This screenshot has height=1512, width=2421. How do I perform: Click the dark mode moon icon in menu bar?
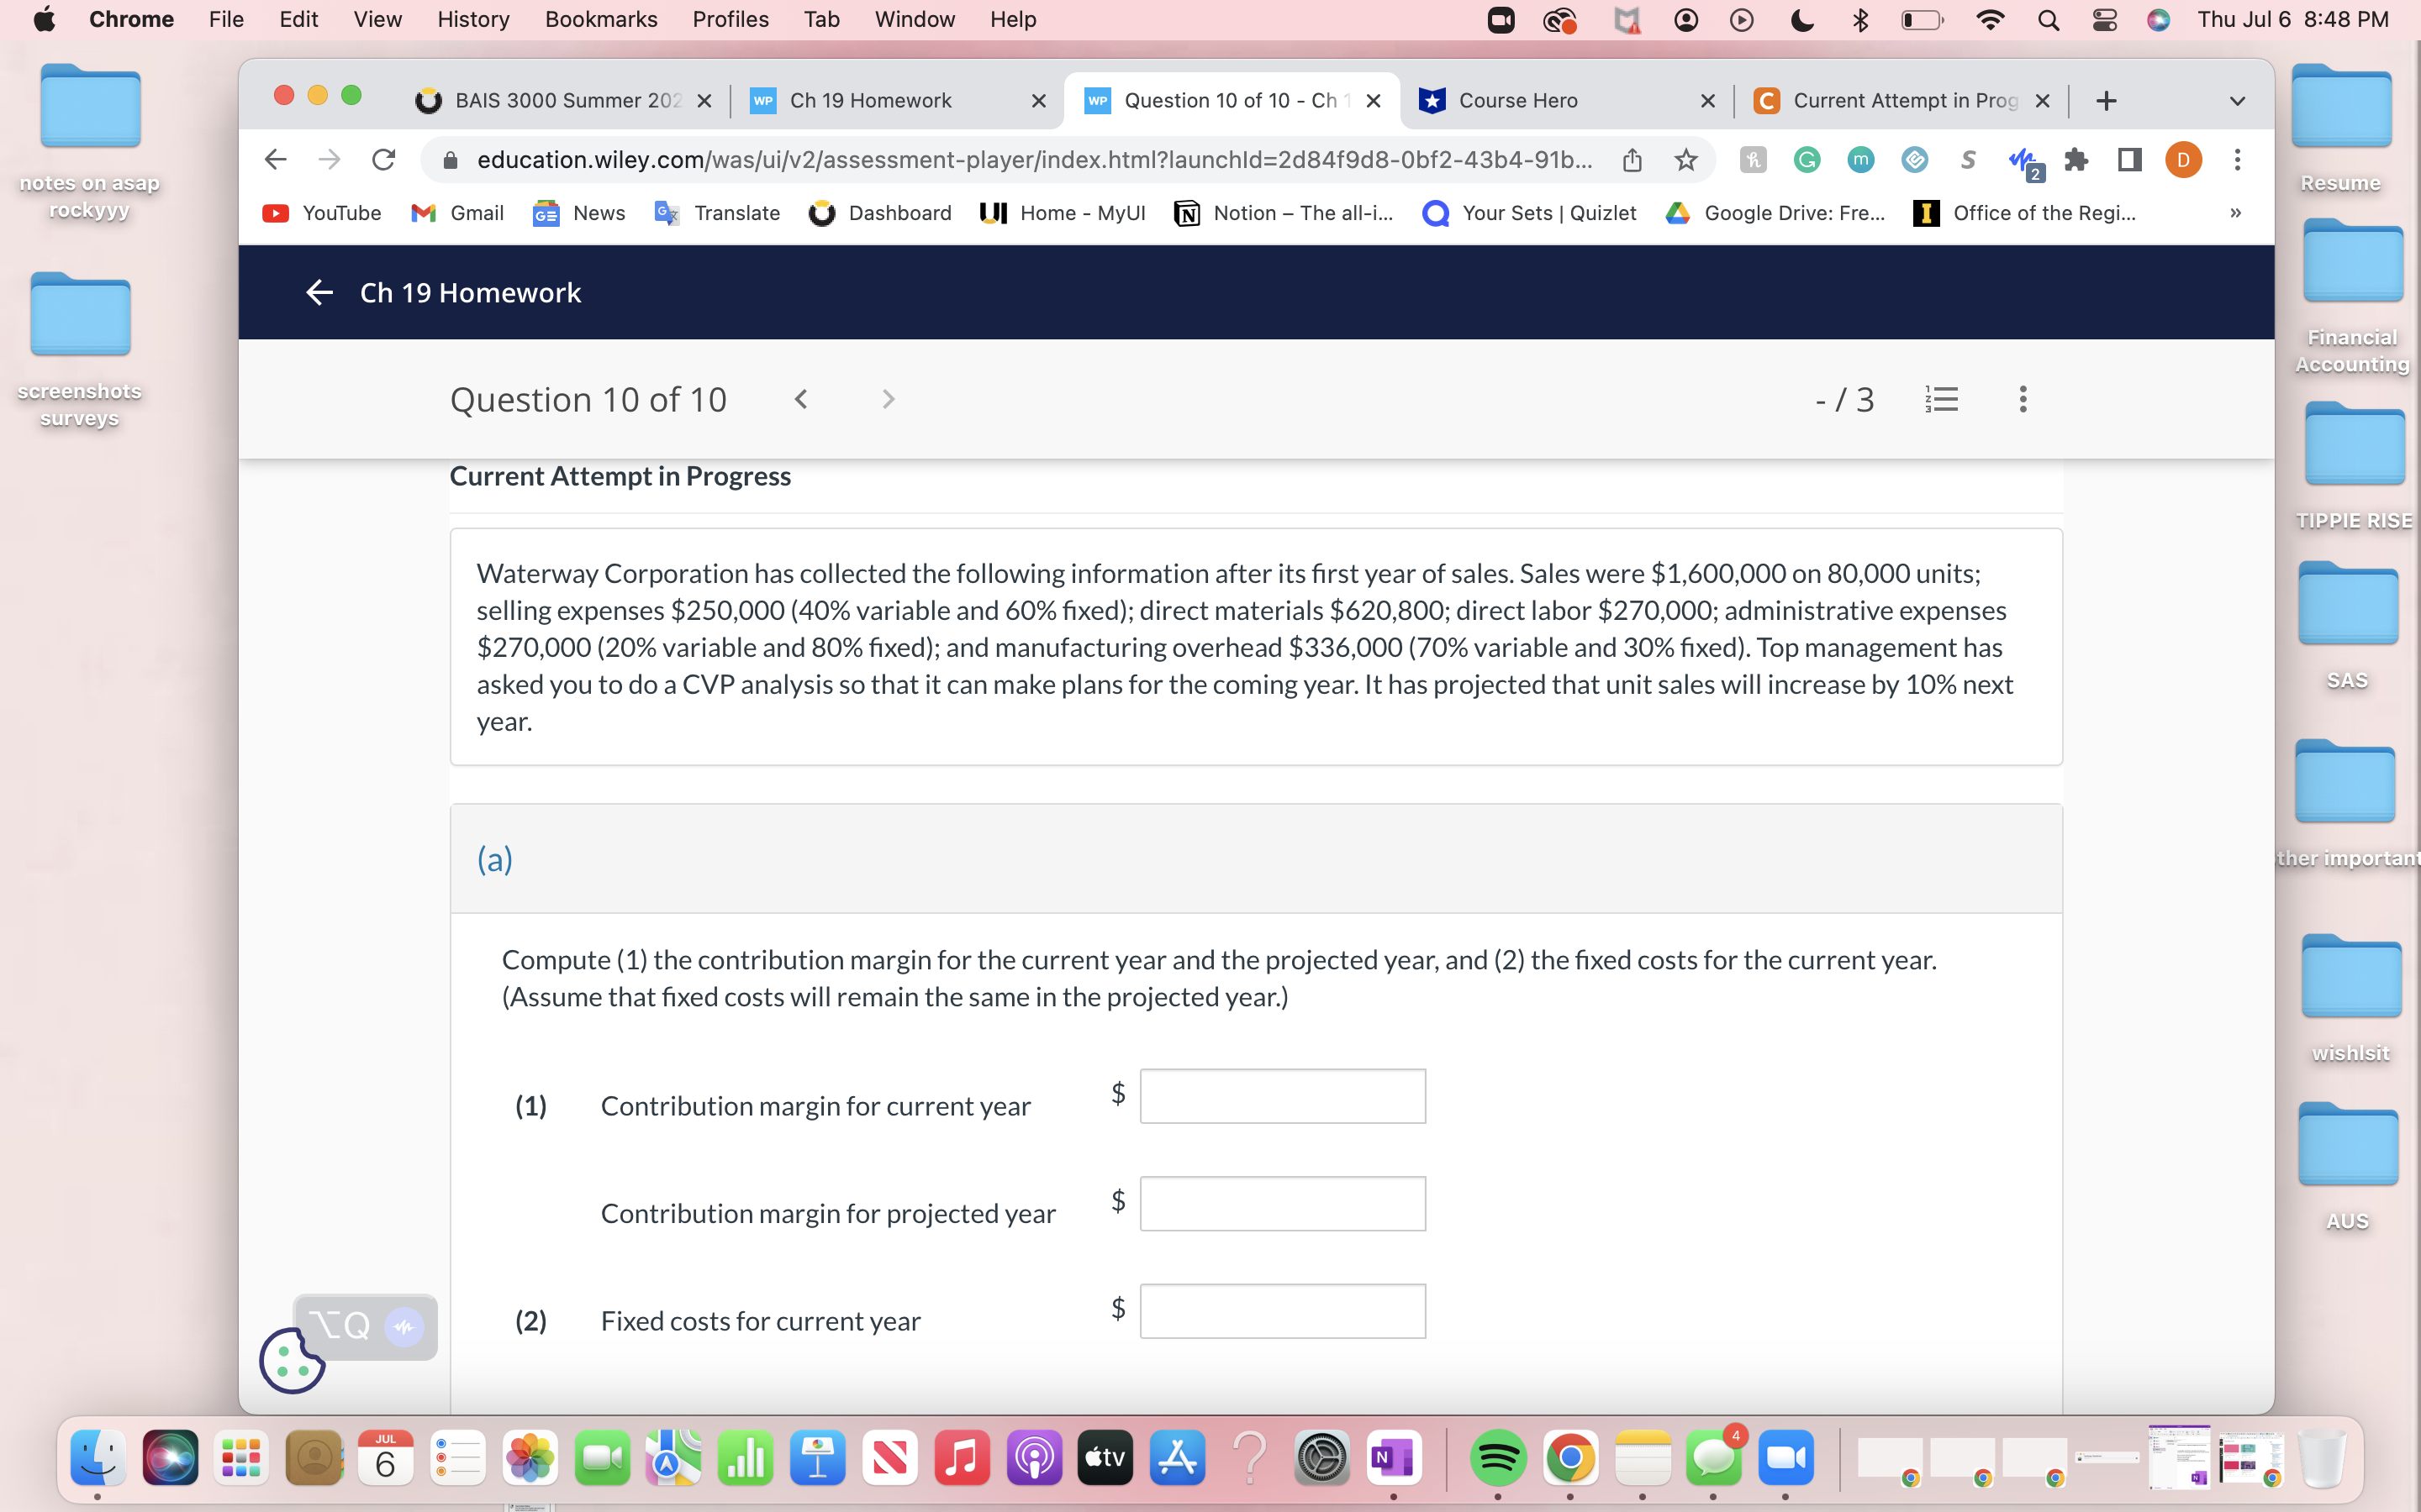pos(1801,19)
